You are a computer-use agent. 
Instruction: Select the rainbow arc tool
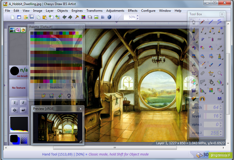202,99
